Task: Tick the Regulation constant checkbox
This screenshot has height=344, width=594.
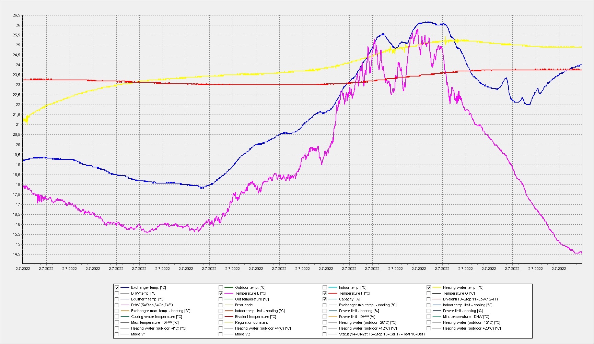Action: pyautogui.click(x=221, y=322)
